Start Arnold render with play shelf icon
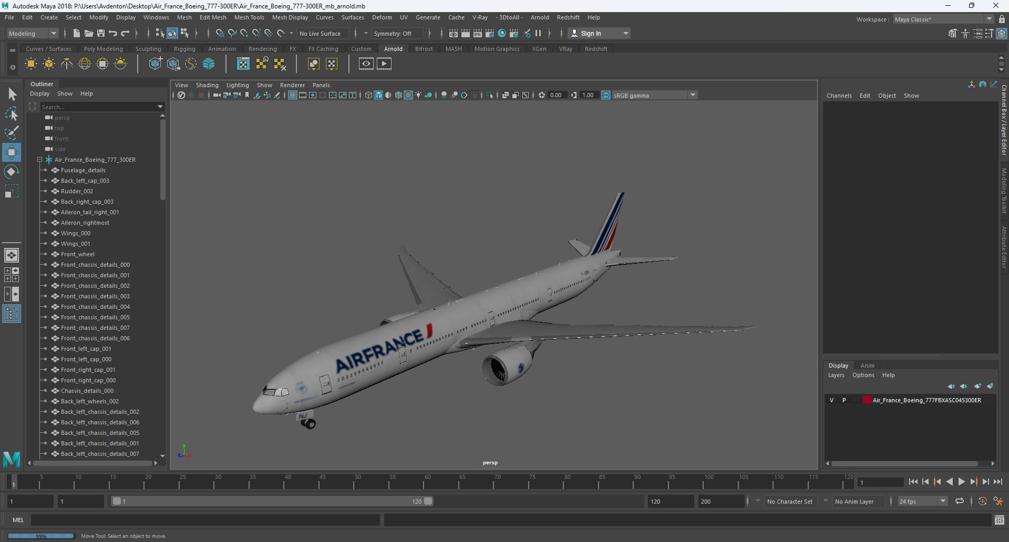 [384, 64]
